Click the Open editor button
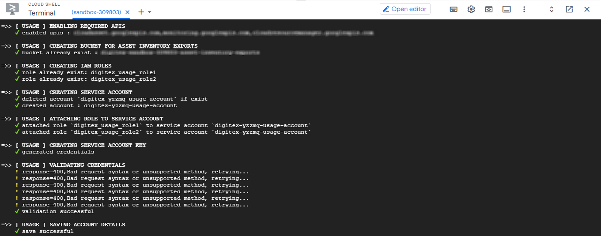 [x=405, y=9]
